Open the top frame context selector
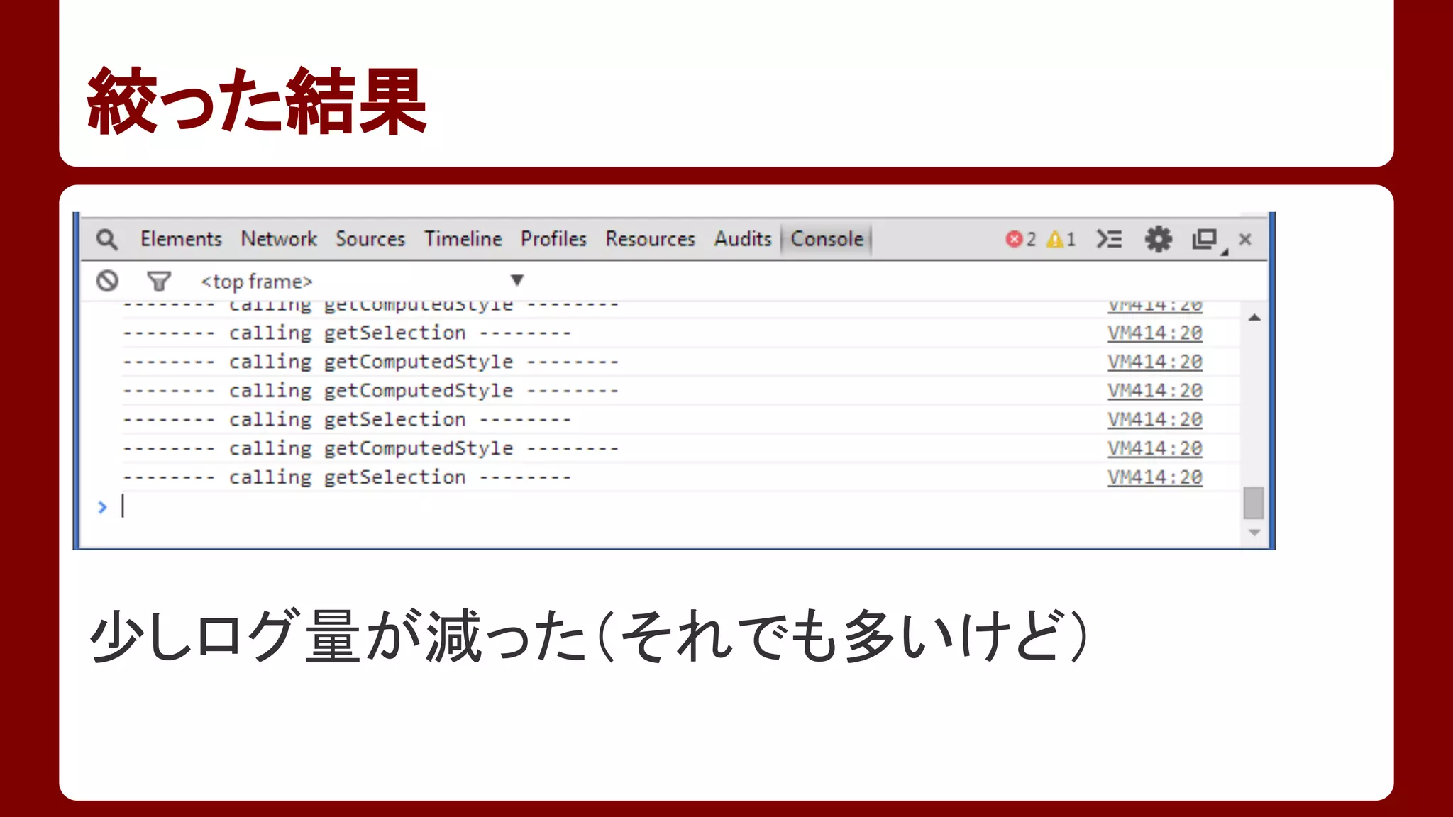This screenshot has height=817, width=1453. [x=256, y=282]
